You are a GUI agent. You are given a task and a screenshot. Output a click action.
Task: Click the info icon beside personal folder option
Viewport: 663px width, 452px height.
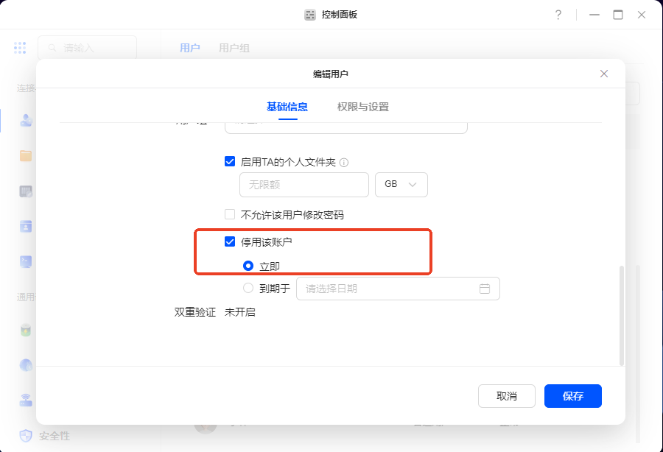344,162
